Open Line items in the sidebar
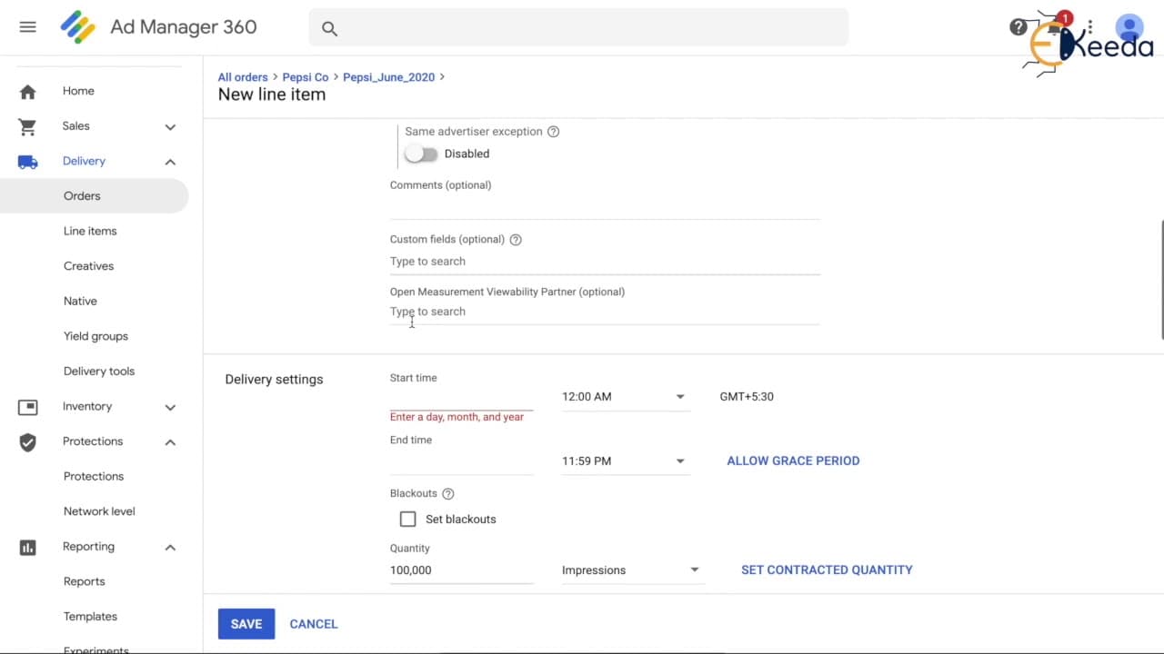 click(x=90, y=232)
